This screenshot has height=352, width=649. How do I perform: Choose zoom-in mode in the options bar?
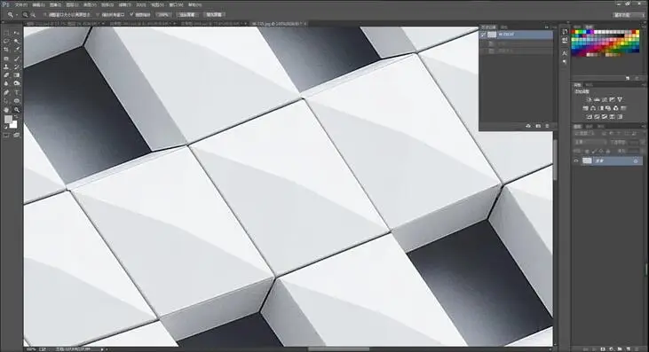click(x=25, y=14)
